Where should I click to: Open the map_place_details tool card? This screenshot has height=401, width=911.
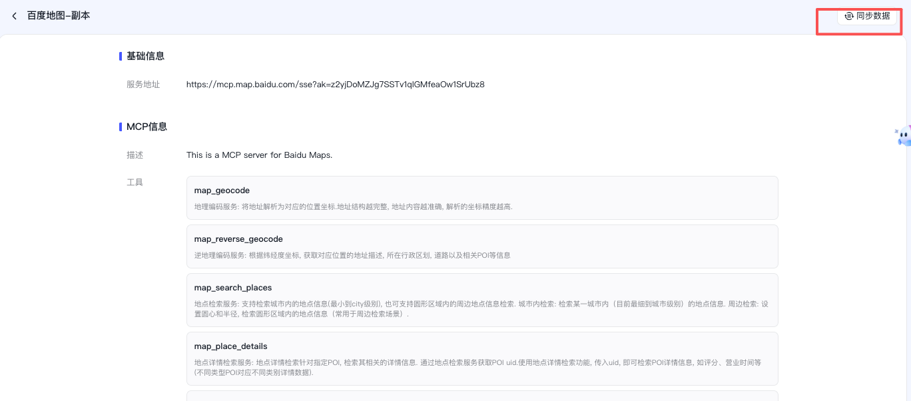coord(482,358)
